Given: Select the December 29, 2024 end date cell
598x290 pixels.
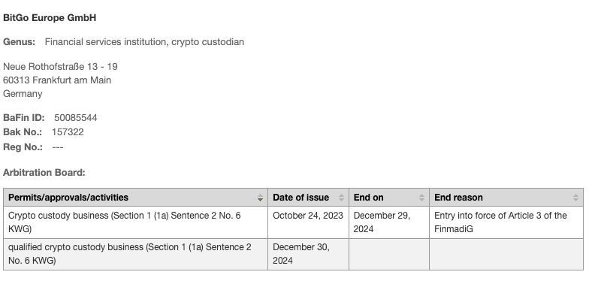Looking at the screenshot, I should coord(389,222).
